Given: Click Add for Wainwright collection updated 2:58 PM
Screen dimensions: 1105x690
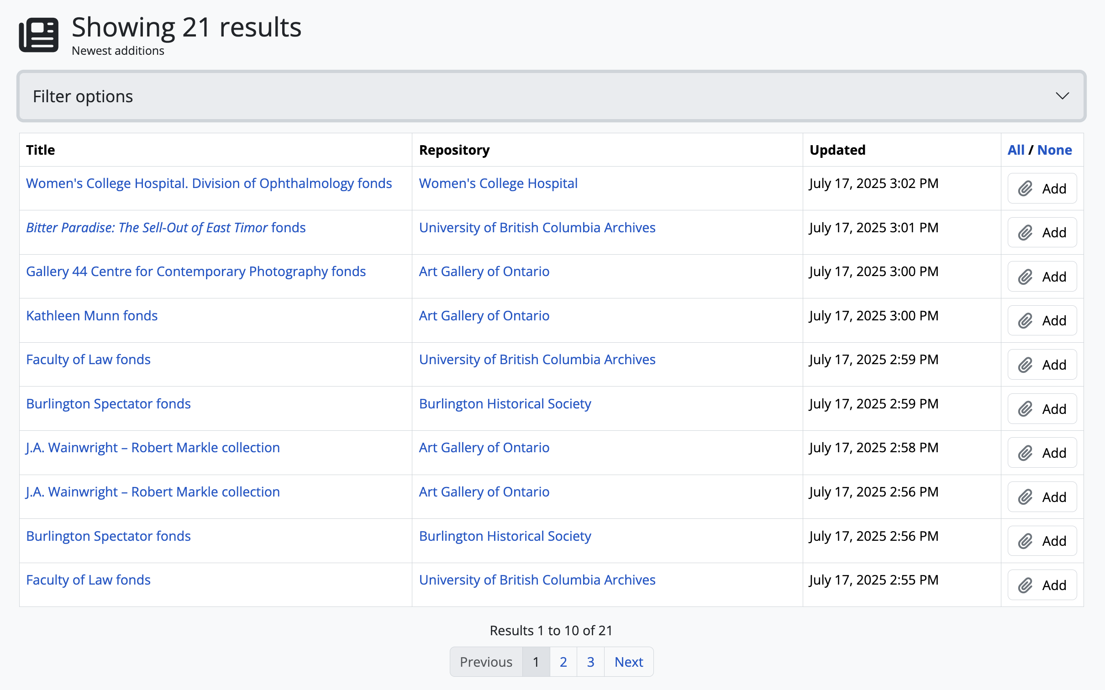Looking at the screenshot, I should click(1042, 453).
